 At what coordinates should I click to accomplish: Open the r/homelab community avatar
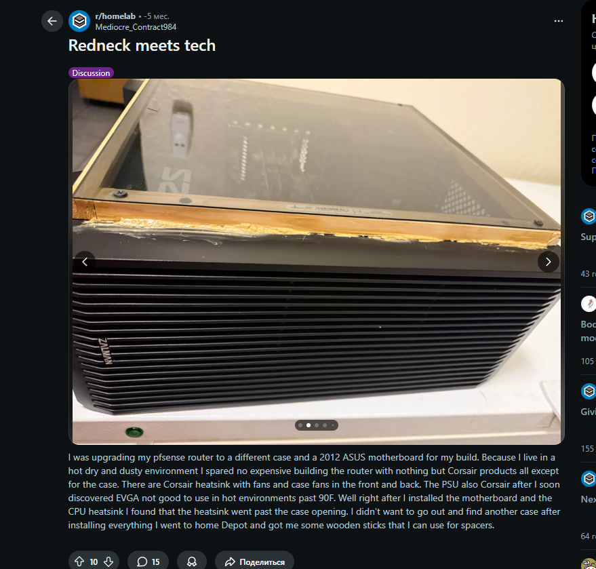click(79, 21)
